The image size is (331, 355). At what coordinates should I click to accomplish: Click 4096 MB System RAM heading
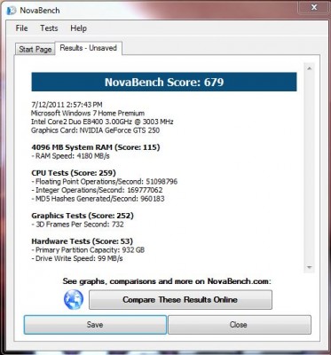(x=96, y=147)
